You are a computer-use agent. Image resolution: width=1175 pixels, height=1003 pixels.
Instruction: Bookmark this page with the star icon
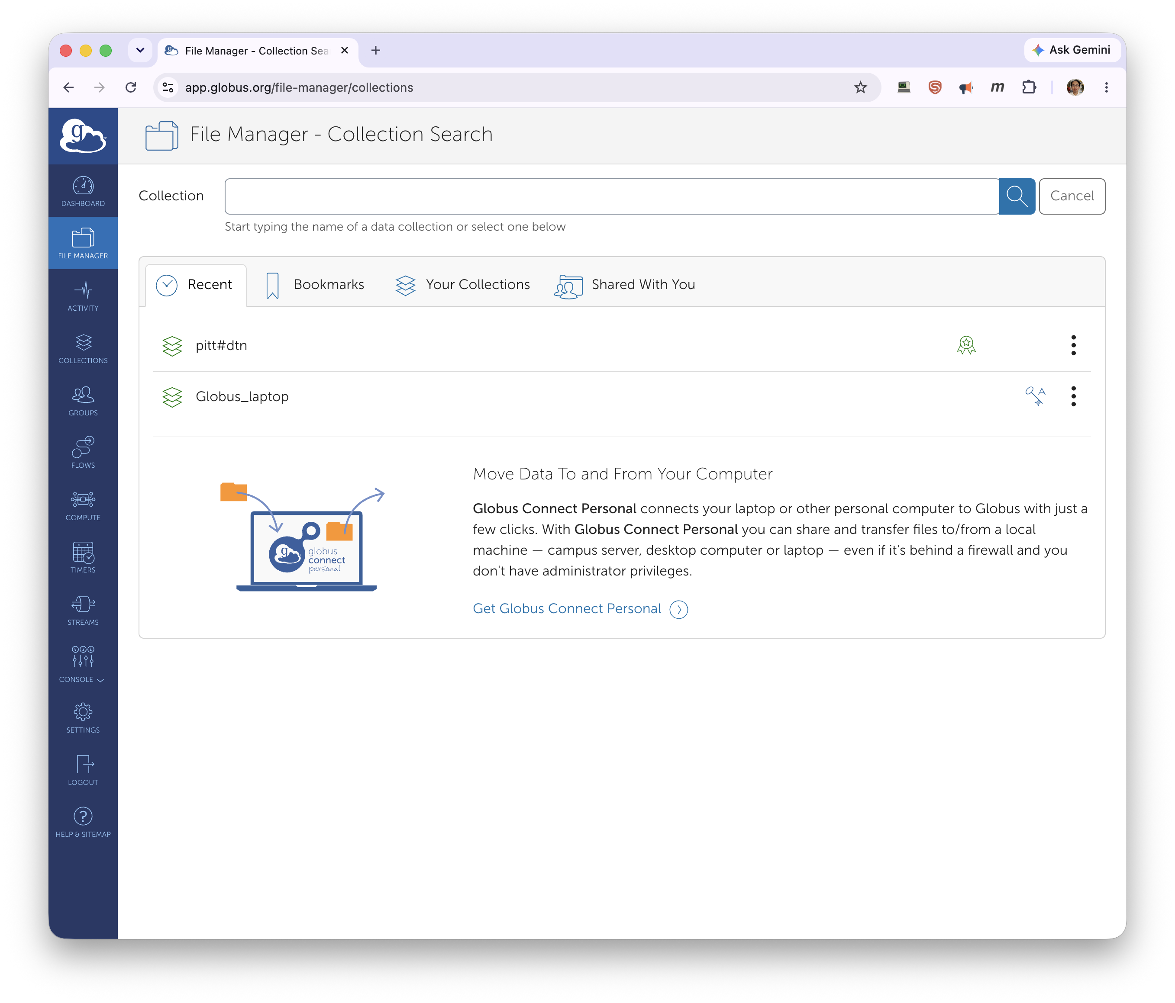click(x=860, y=87)
